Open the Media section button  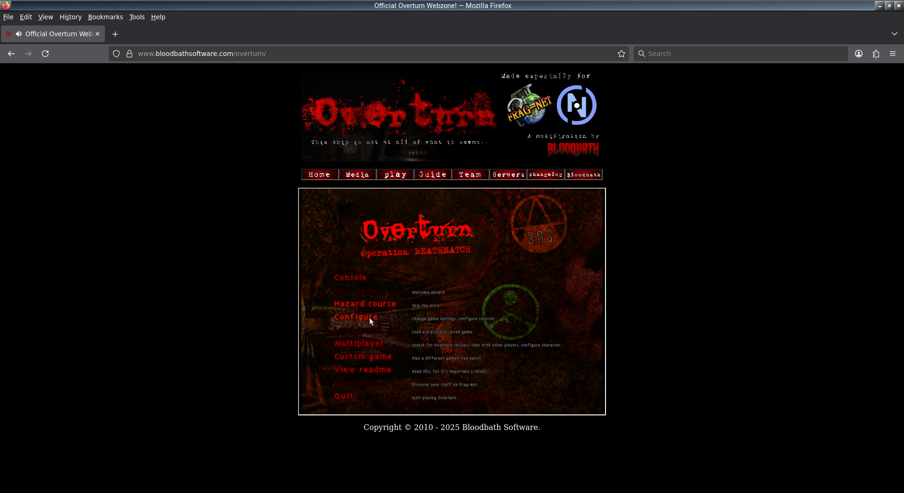pyautogui.click(x=357, y=175)
